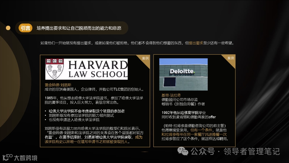Click bullet 刘易斯既没有参加法学院的能力倾向测试
Image resolution: width=289 pixels, height=163 pixels.
click(x=81, y=115)
